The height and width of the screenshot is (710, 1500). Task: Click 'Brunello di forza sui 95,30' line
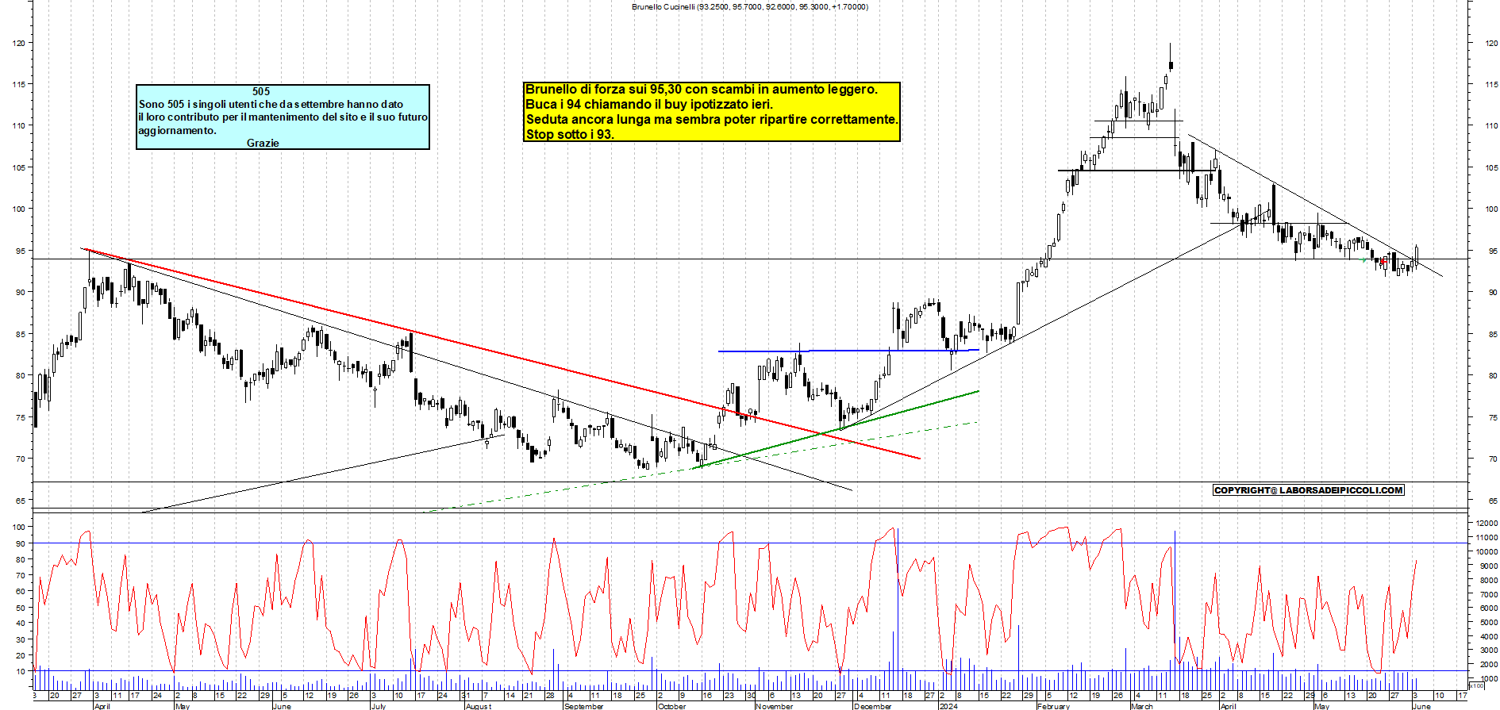coord(702,89)
